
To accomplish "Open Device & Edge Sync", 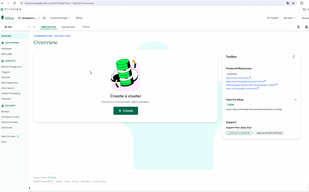I will pos(11,67).
